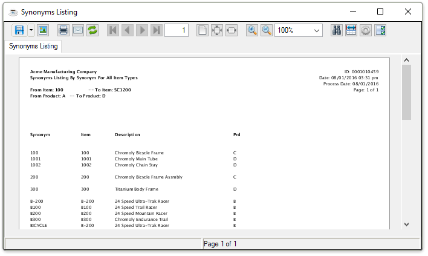Image resolution: width=428 pixels, height=256 pixels.
Task: Click the checklist options icon
Action: point(380,30)
